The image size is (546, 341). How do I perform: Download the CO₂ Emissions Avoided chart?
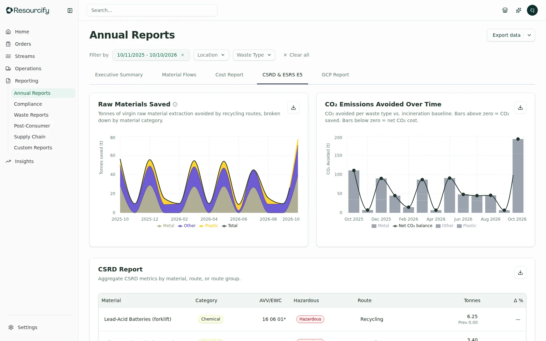520,107
